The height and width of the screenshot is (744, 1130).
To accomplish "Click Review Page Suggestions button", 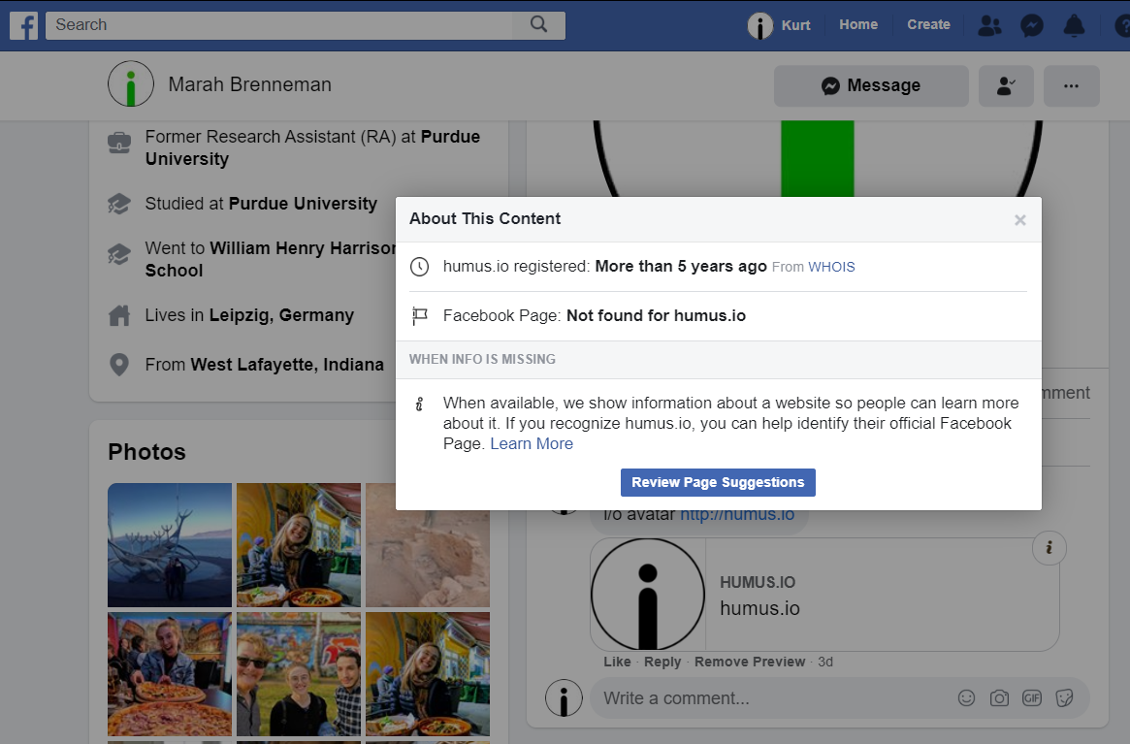I will point(718,482).
